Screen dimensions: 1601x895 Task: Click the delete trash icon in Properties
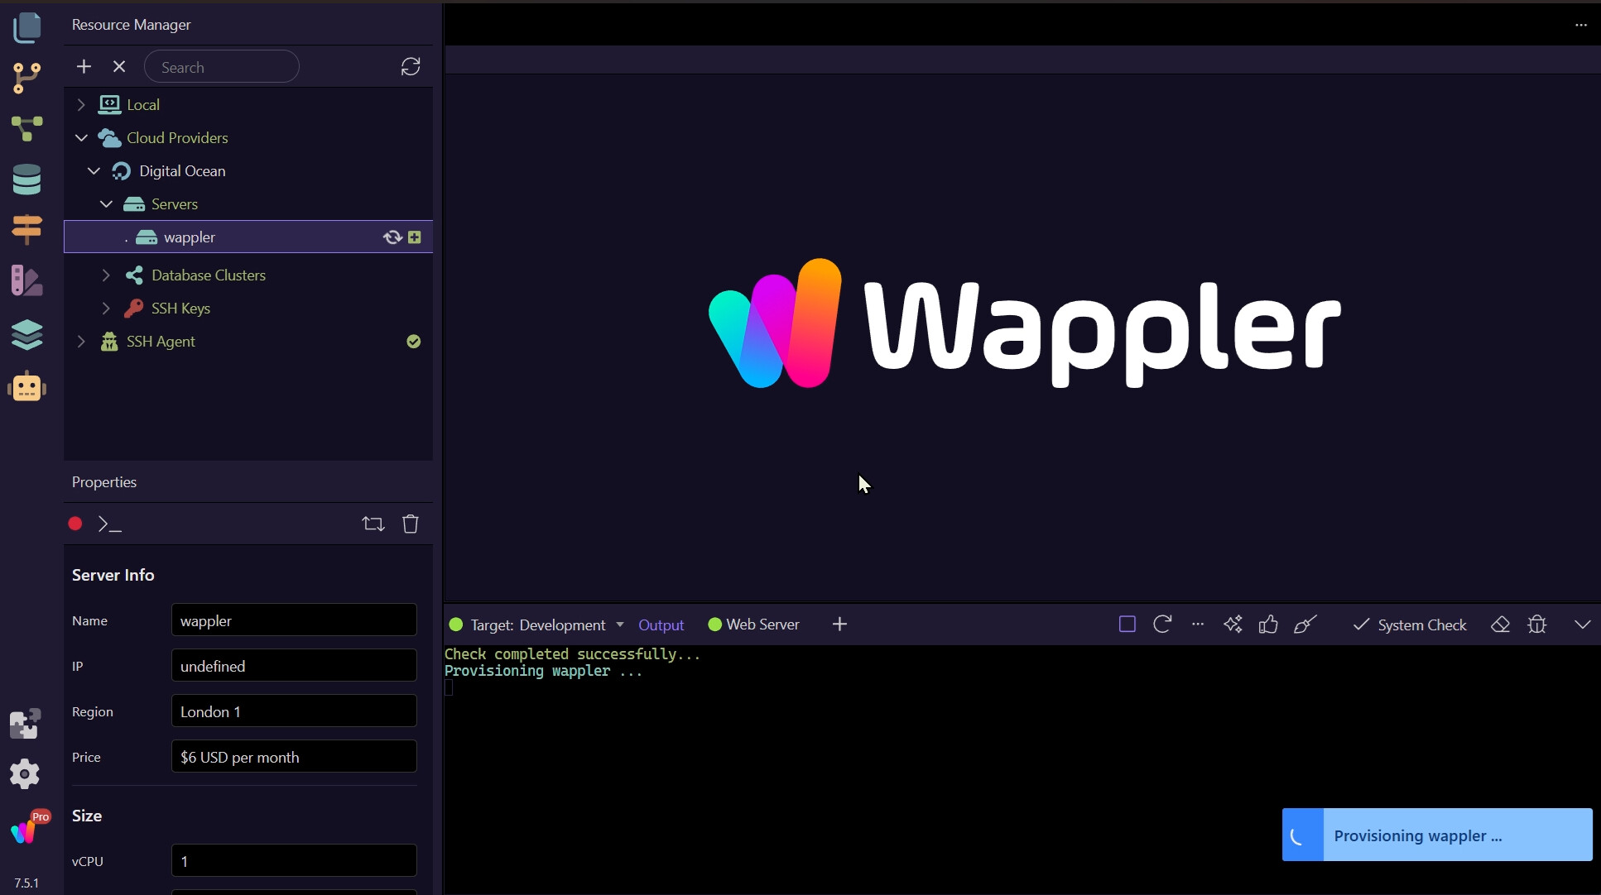point(411,524)
